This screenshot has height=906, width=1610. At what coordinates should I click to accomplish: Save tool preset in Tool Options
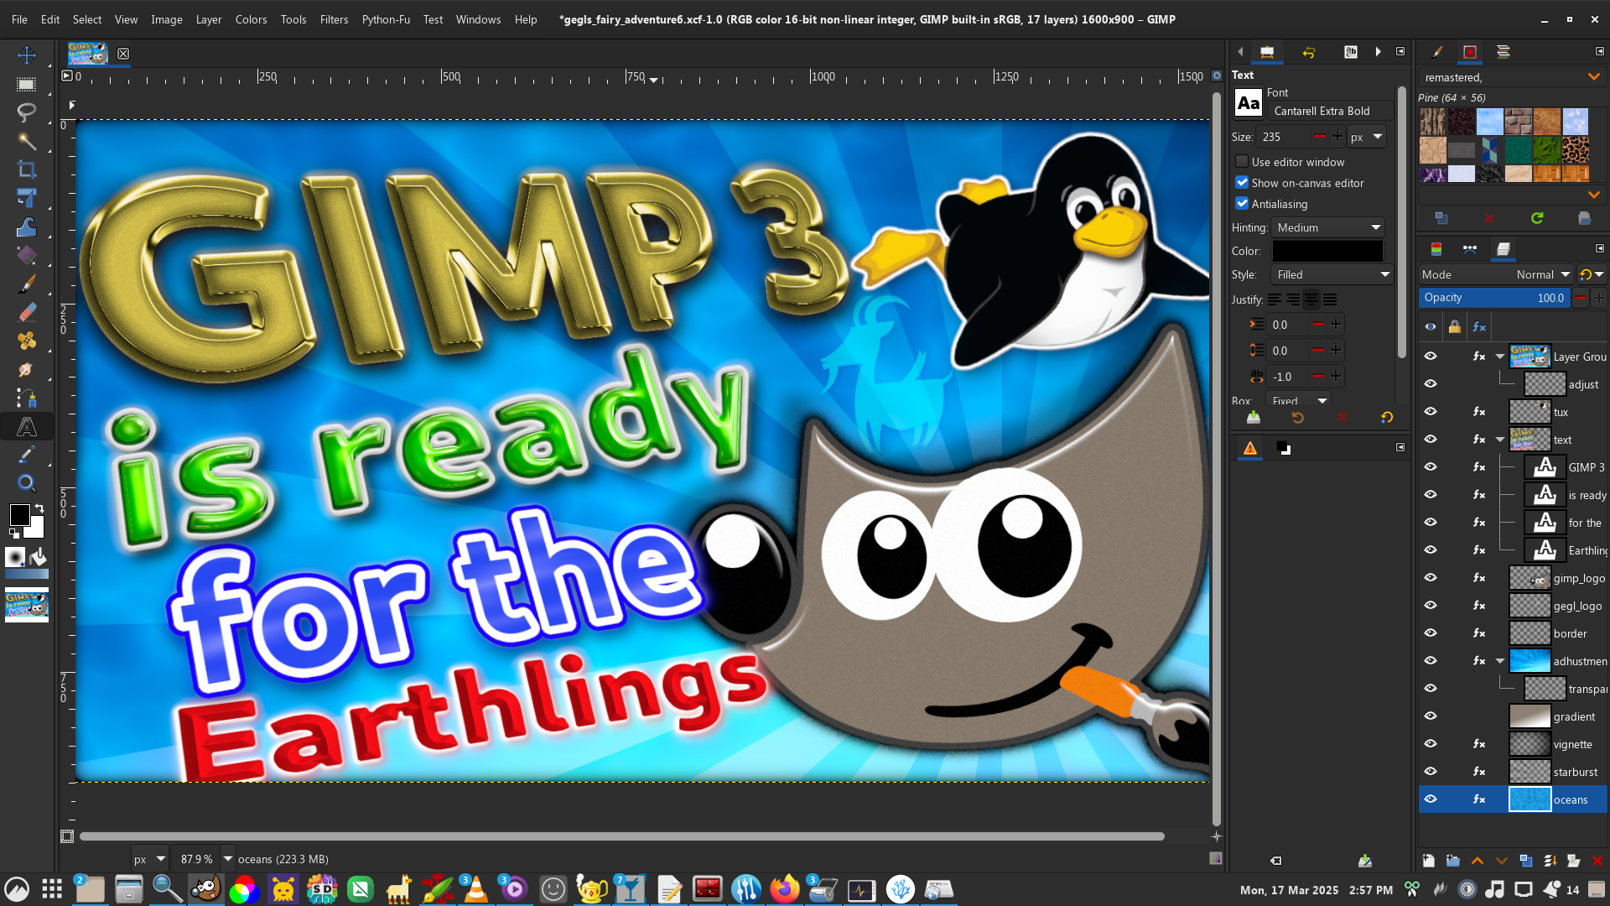1254,417
